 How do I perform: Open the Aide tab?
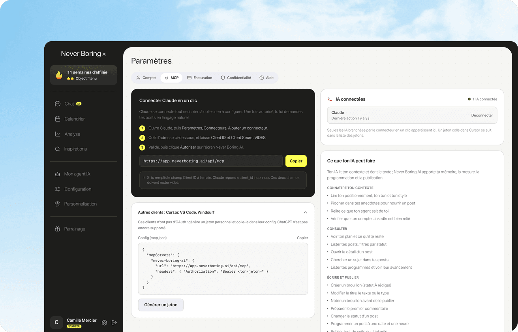(x=267, y=78)
